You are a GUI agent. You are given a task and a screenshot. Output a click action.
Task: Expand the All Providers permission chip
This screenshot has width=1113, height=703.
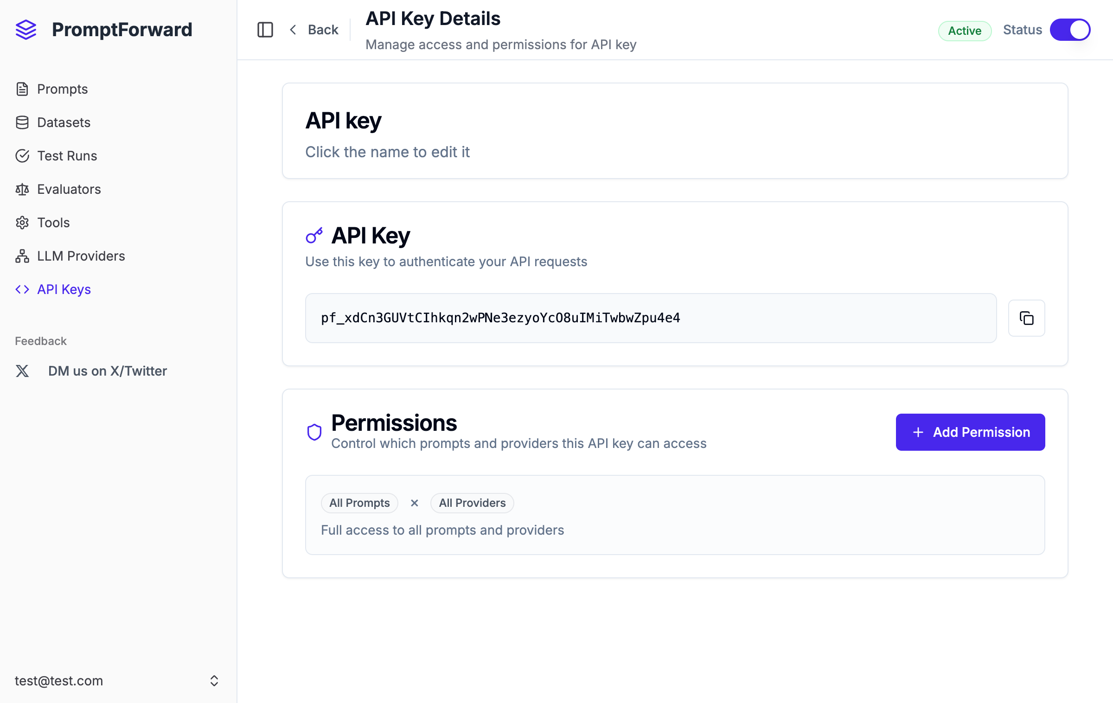tap(472, 503)
